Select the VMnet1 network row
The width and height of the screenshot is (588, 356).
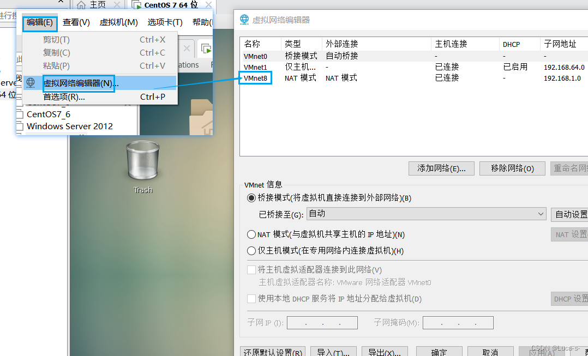[x=414, y=67]
